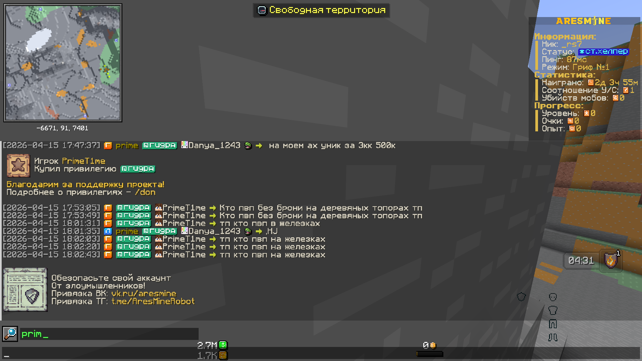
Task: Click the search field containing "prim"
Action: (x=109, y=334)
